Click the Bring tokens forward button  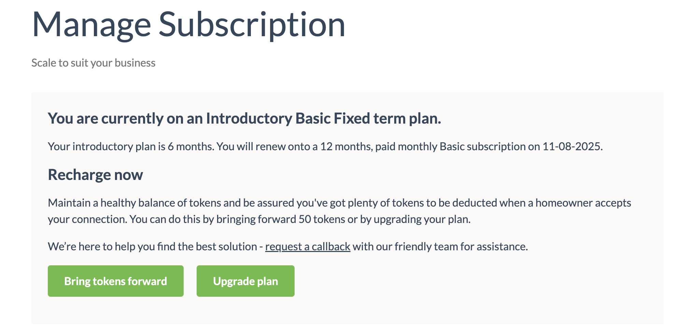tap(115, 281)
